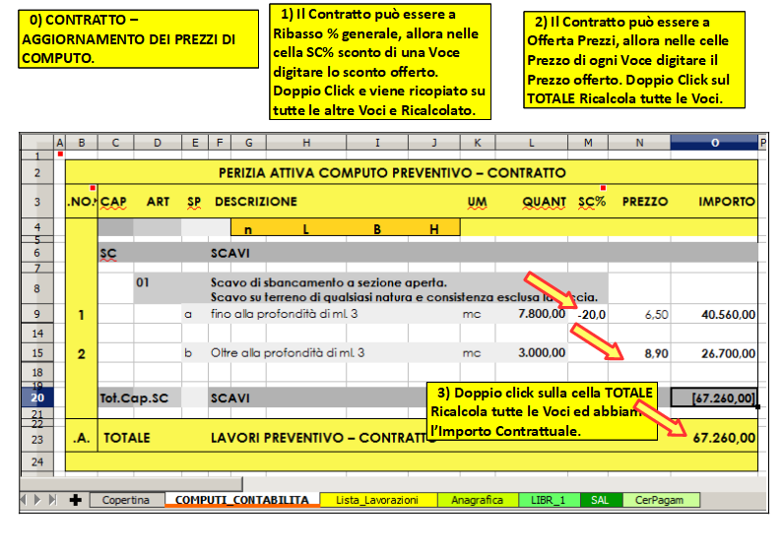Select row 15 header

[x=37, y=353]
